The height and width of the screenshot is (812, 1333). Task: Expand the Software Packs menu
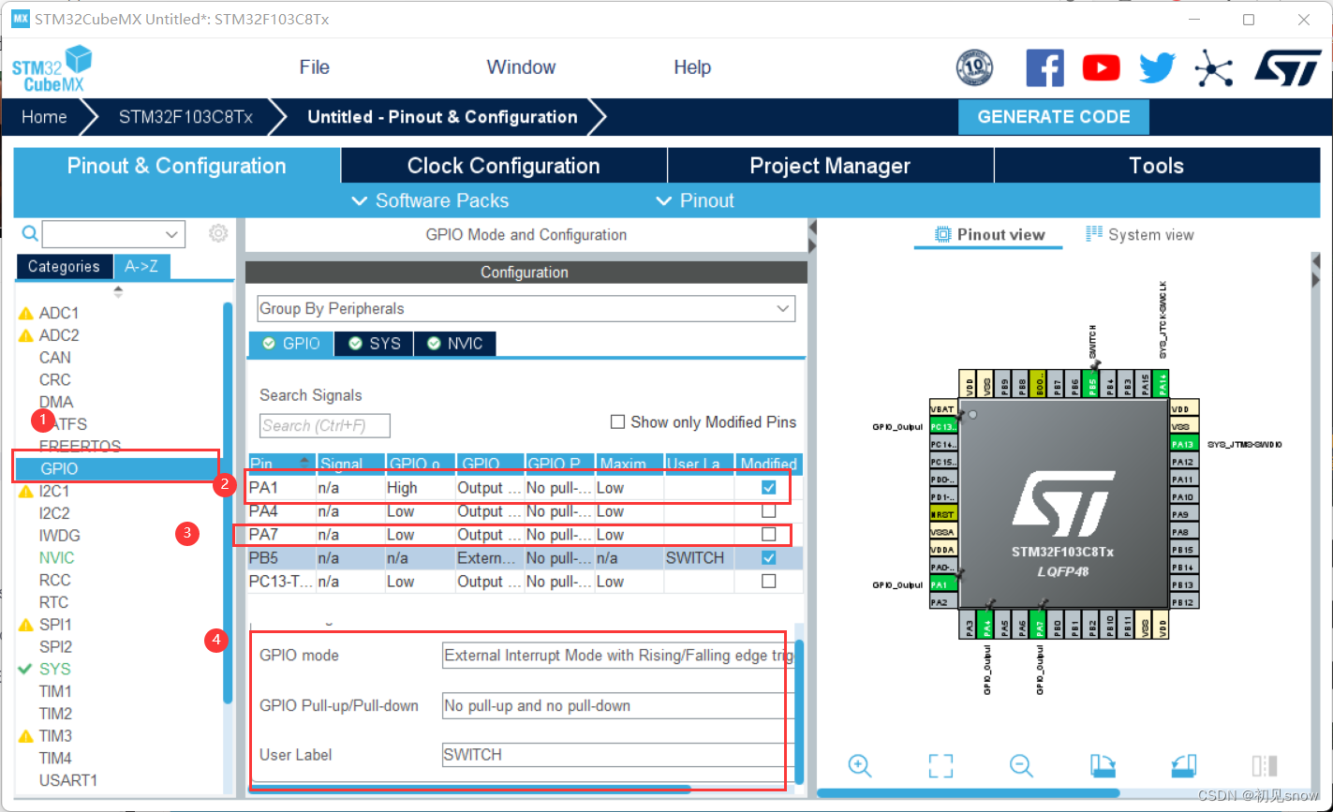tap(430, 200)
